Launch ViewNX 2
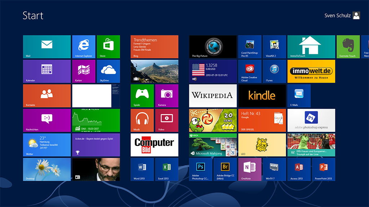This screenshot has height=207, width=369. click(x=274, y=47)
